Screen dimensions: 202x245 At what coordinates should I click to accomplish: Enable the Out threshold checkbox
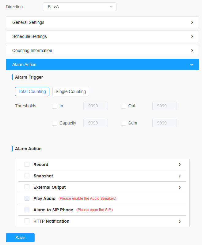[124, 106]
